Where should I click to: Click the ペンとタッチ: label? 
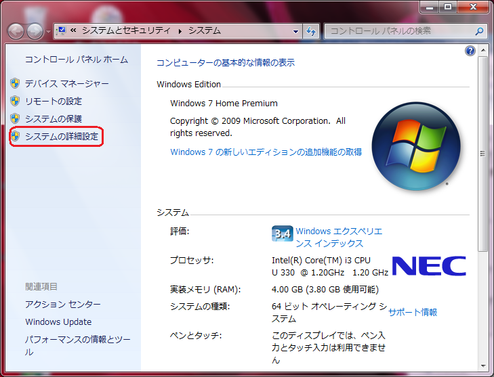(x=196, y=336)
